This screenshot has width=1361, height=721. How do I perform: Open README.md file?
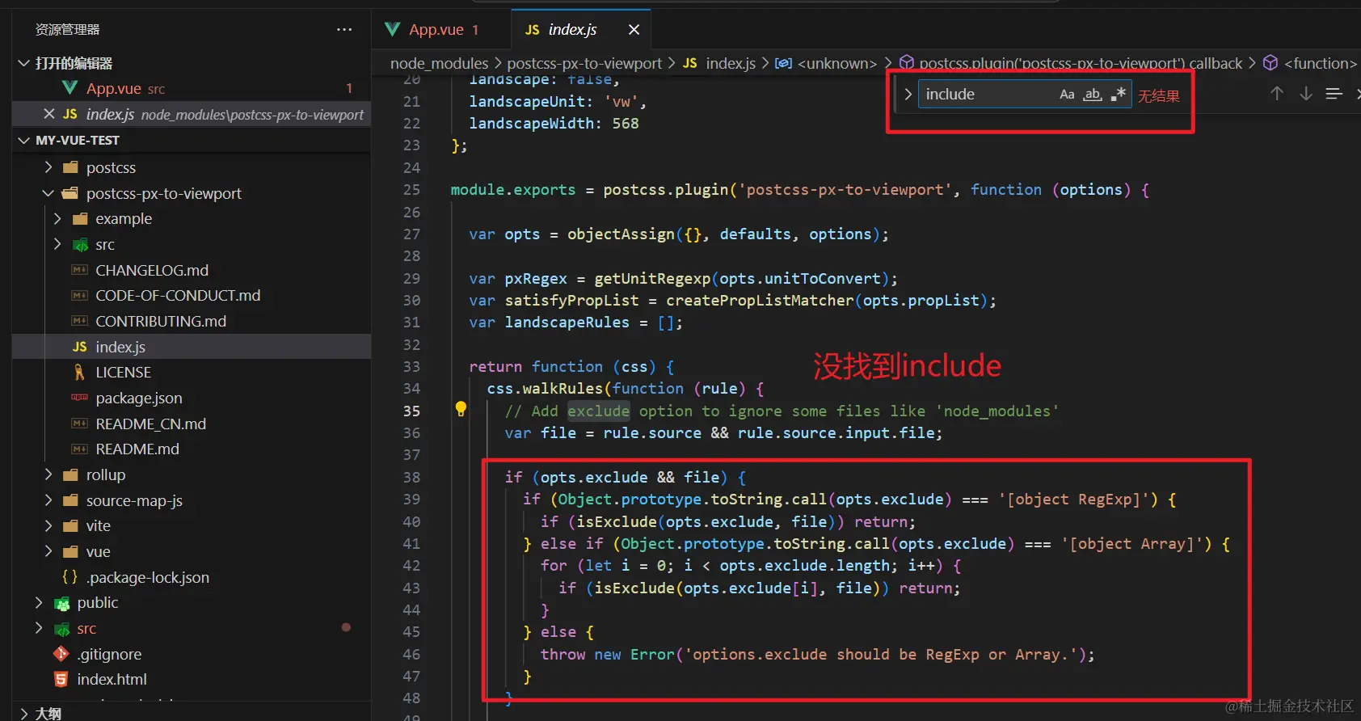(137, 449)
